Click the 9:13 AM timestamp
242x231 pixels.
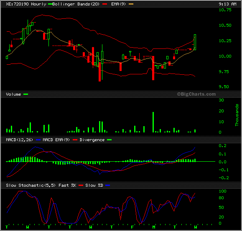[x=227, y=4]
